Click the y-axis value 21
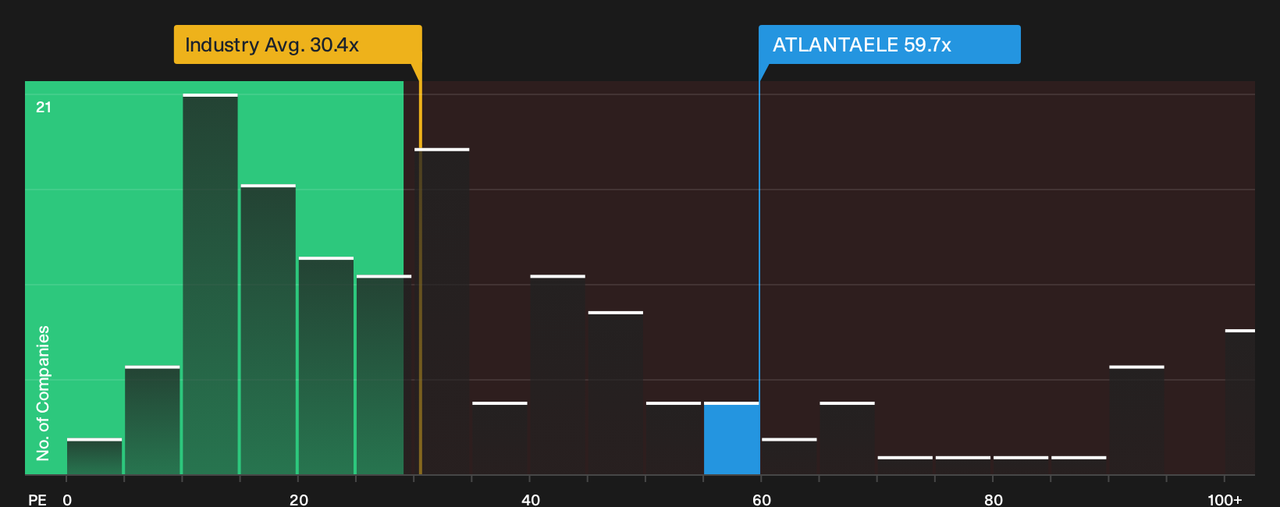Viewport: 1280px width, 507px height. coord(44,108)
